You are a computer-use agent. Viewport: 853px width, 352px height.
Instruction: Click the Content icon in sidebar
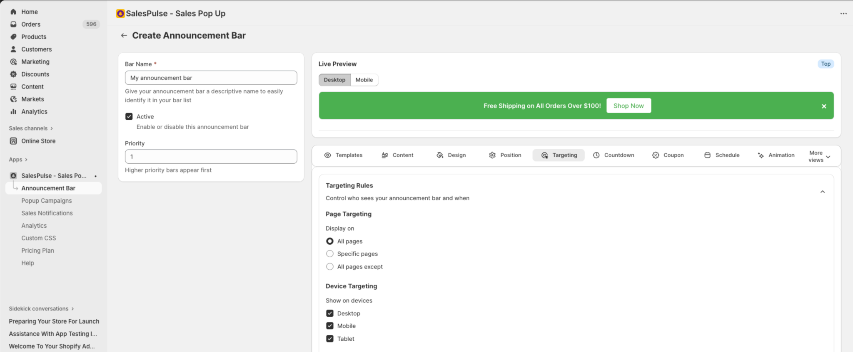point(13,86)
